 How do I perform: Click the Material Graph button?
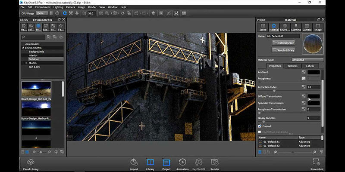[x=283, y=43]
